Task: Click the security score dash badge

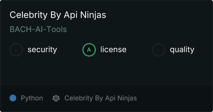Action: (16, 50)
